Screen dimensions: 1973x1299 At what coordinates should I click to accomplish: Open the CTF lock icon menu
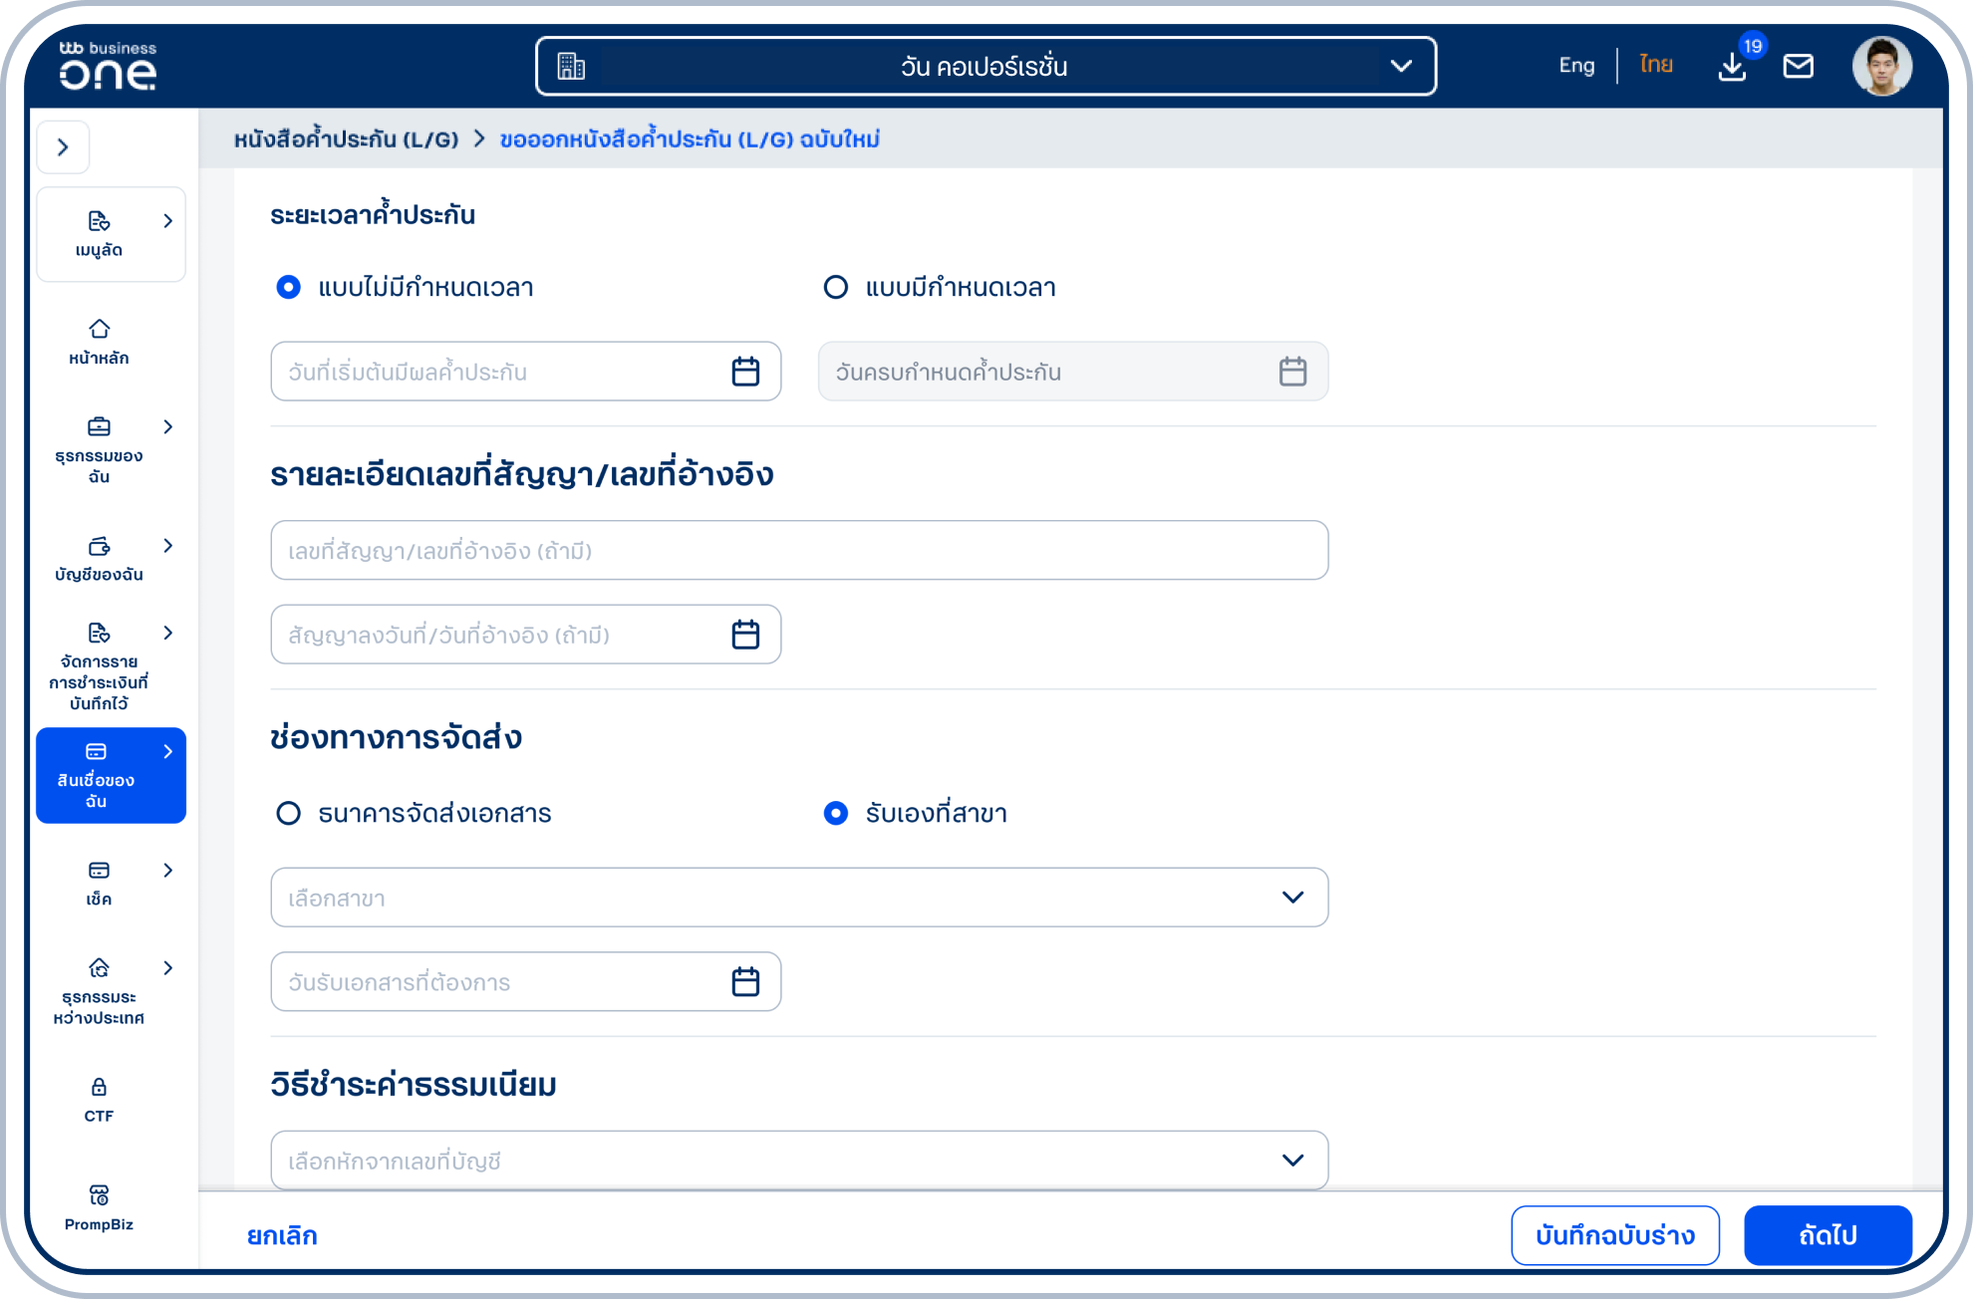[99, 1088]
